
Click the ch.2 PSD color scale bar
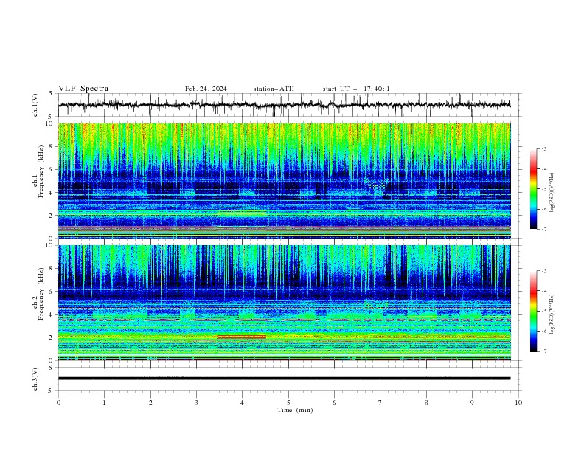(x=534, y=311)
